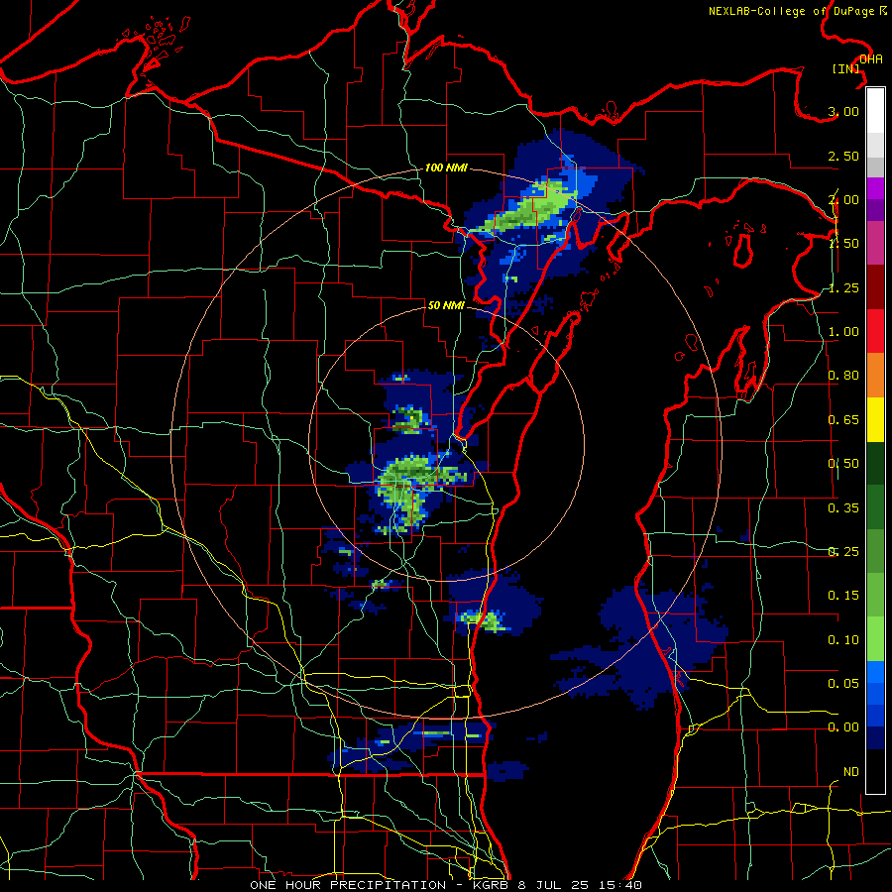Screen dimensions: 892x892
Task: Click the 0.15 legend value
Action: [x=843, y=596]
